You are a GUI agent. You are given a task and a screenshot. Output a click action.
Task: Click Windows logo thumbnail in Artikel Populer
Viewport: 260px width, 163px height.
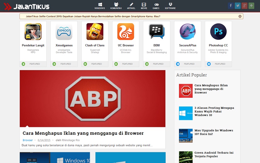pyautogui.click(x=186, y=113)
